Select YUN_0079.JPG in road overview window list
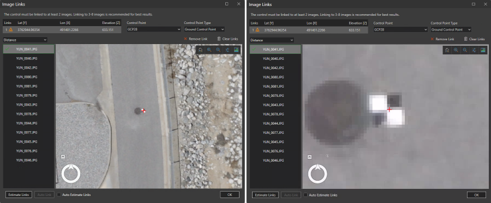The width and height of the screenshot is (491, 203). (28, 95)
